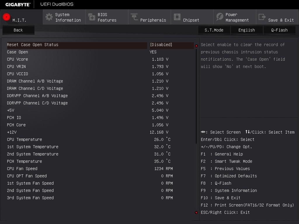Change language via English button
This screenshot has width=299, height=224.
click(x=246, y=30)
